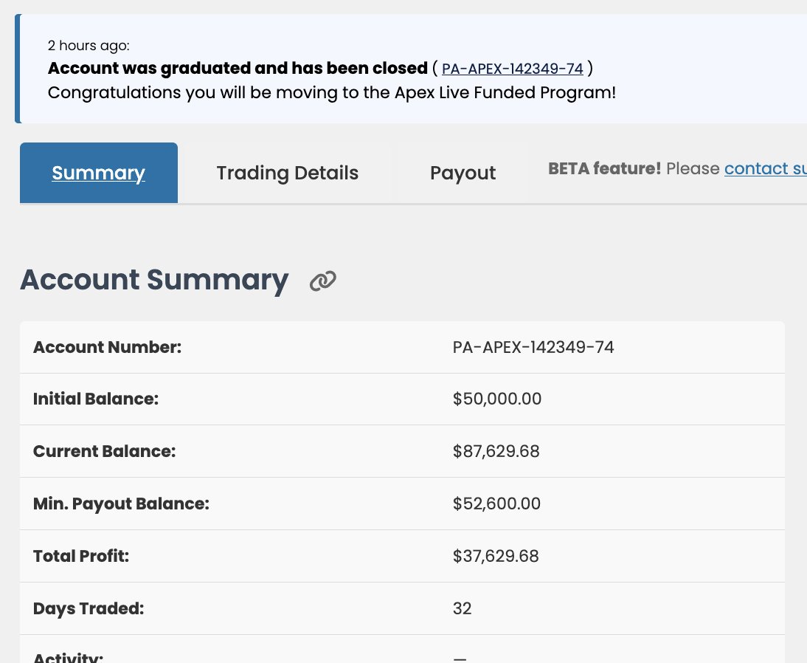Select days traded value 32
The height and width of the screenshot is (663, 807).
pos(463,608)
